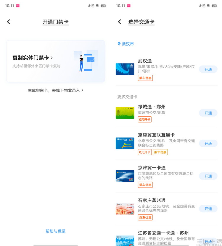Image resolution: width=222 pixels, height=246 pixels.
Task: Open 生成空白卡，去线下物业录入 link
Action: pyautogui.click(x=56, y=90)
